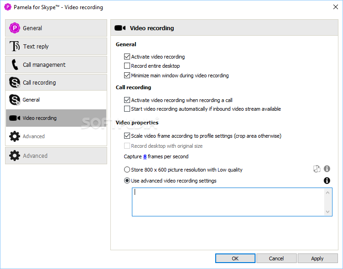343x269 pixels.
Task: Click the Text reply icon in the sidebar
Action: click(15, 46)
